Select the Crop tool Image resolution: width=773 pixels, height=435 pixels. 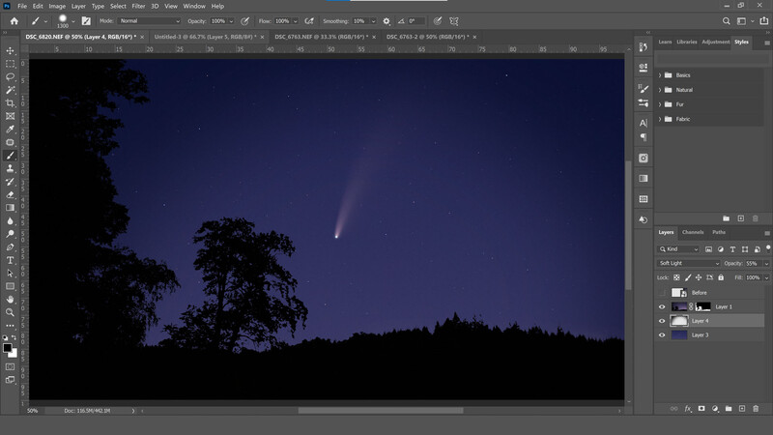point(10,103)
